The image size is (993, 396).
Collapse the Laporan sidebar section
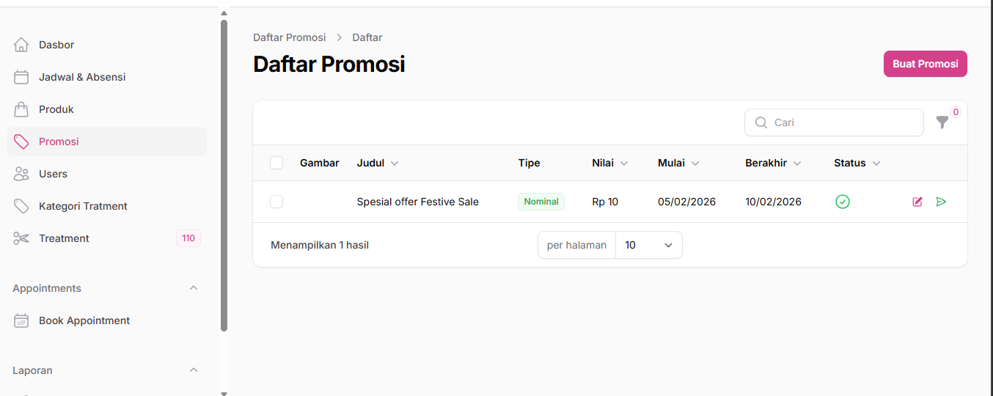(194, 370)
